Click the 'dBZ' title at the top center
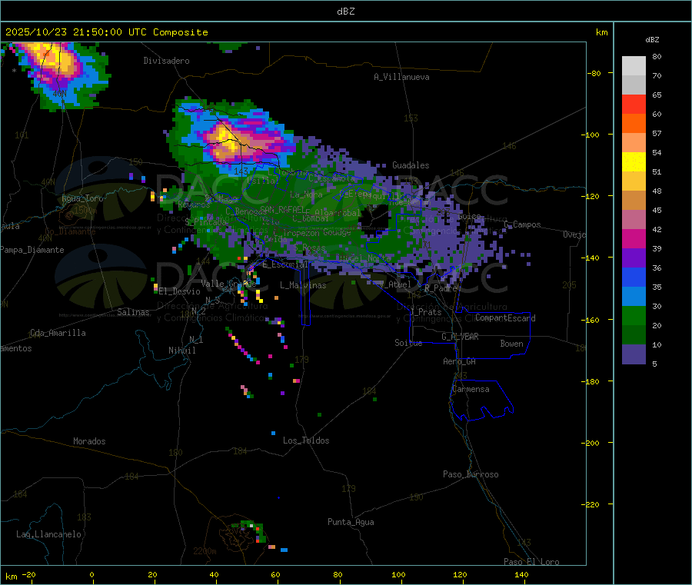The height and width of the screenshot is (585, 692). [x=345, y=12]
